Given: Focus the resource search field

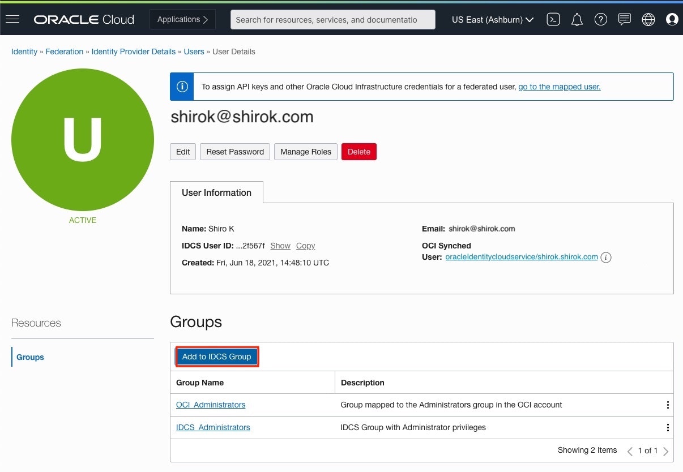Looking at the screenshot, I should (333, 19).
